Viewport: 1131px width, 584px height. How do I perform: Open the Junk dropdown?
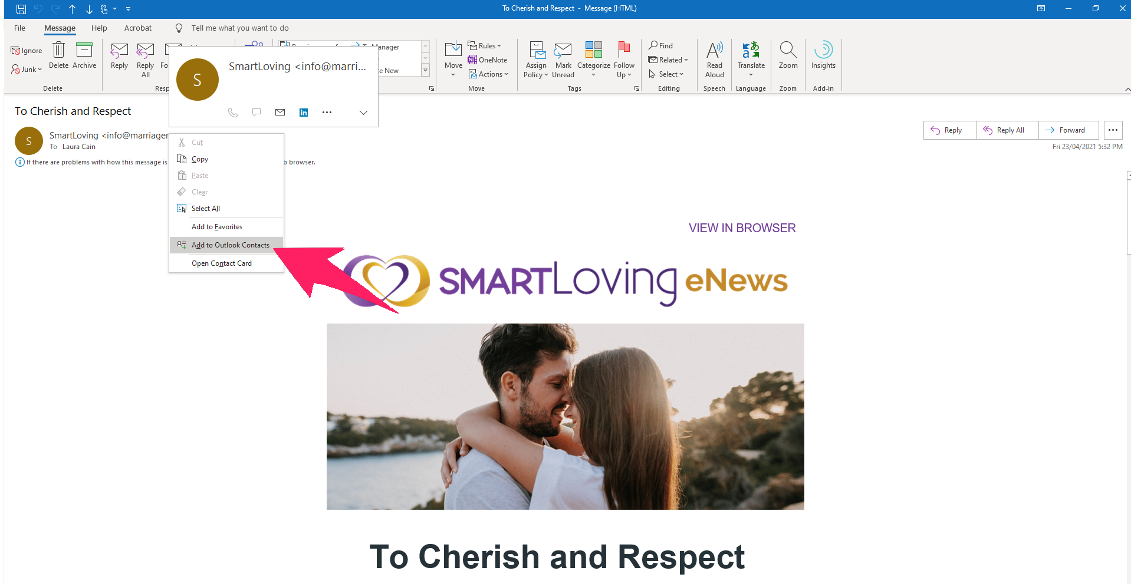(27, 70)
